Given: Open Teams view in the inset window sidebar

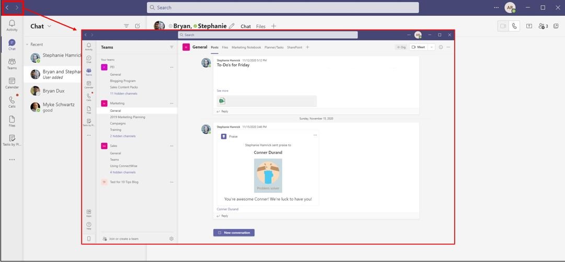Looking at the screenshot, I should pos(89,72).
